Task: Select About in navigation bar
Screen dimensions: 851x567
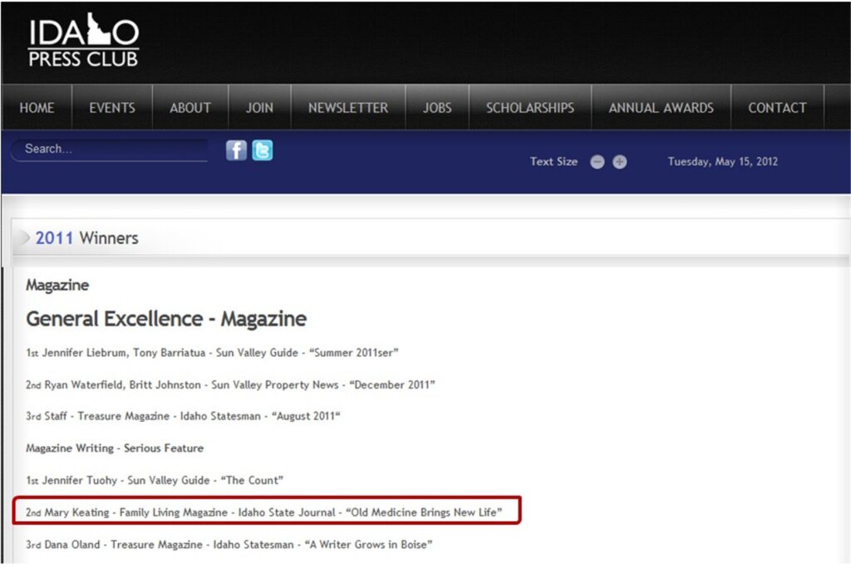Action: [x=190, y=108]
